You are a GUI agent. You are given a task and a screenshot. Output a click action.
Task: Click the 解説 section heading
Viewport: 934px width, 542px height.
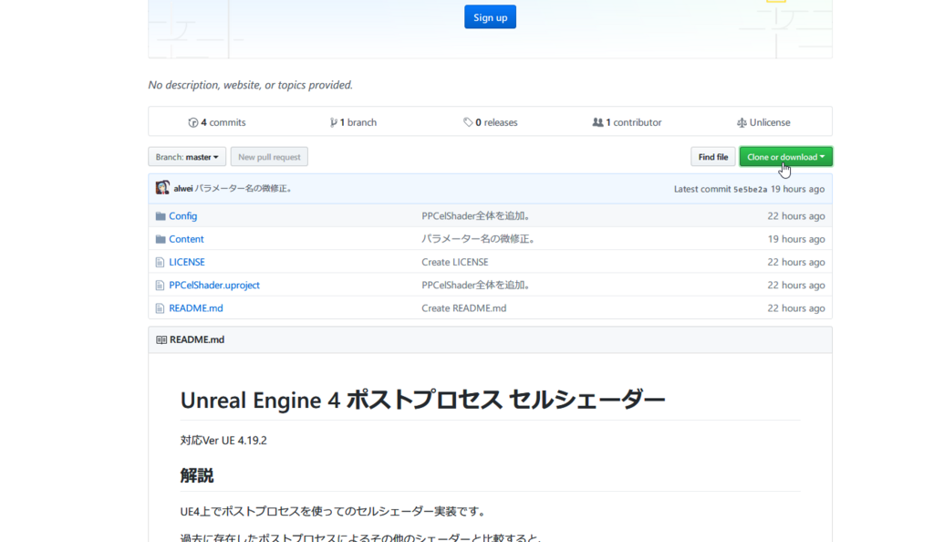pyautogui.click(x=197, y=475)
